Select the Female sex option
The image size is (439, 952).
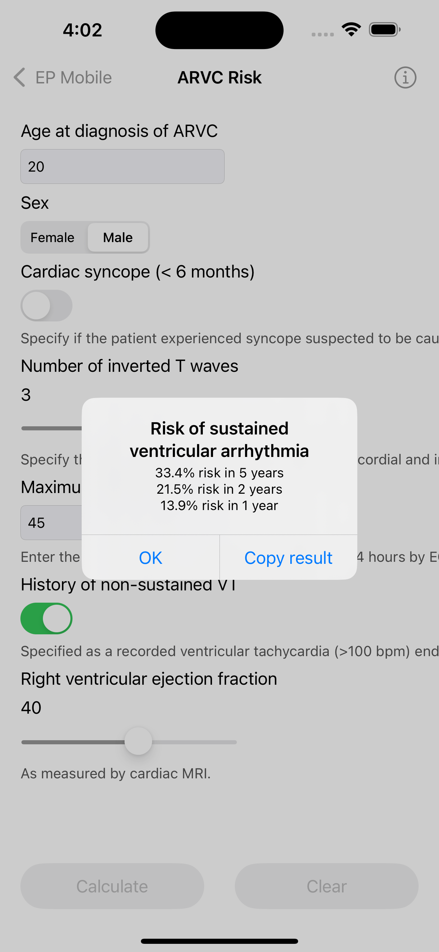(x=52, y=238)
